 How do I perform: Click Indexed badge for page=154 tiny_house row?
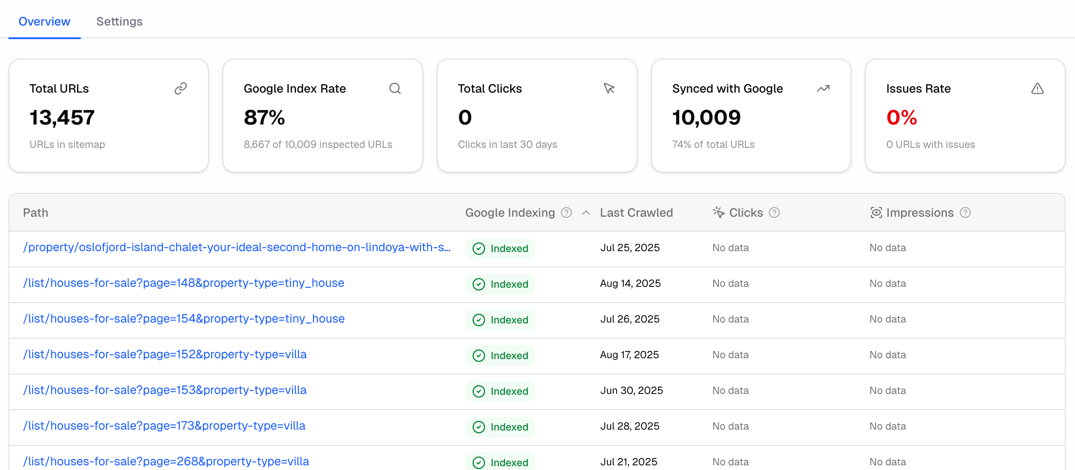(501, 320)
